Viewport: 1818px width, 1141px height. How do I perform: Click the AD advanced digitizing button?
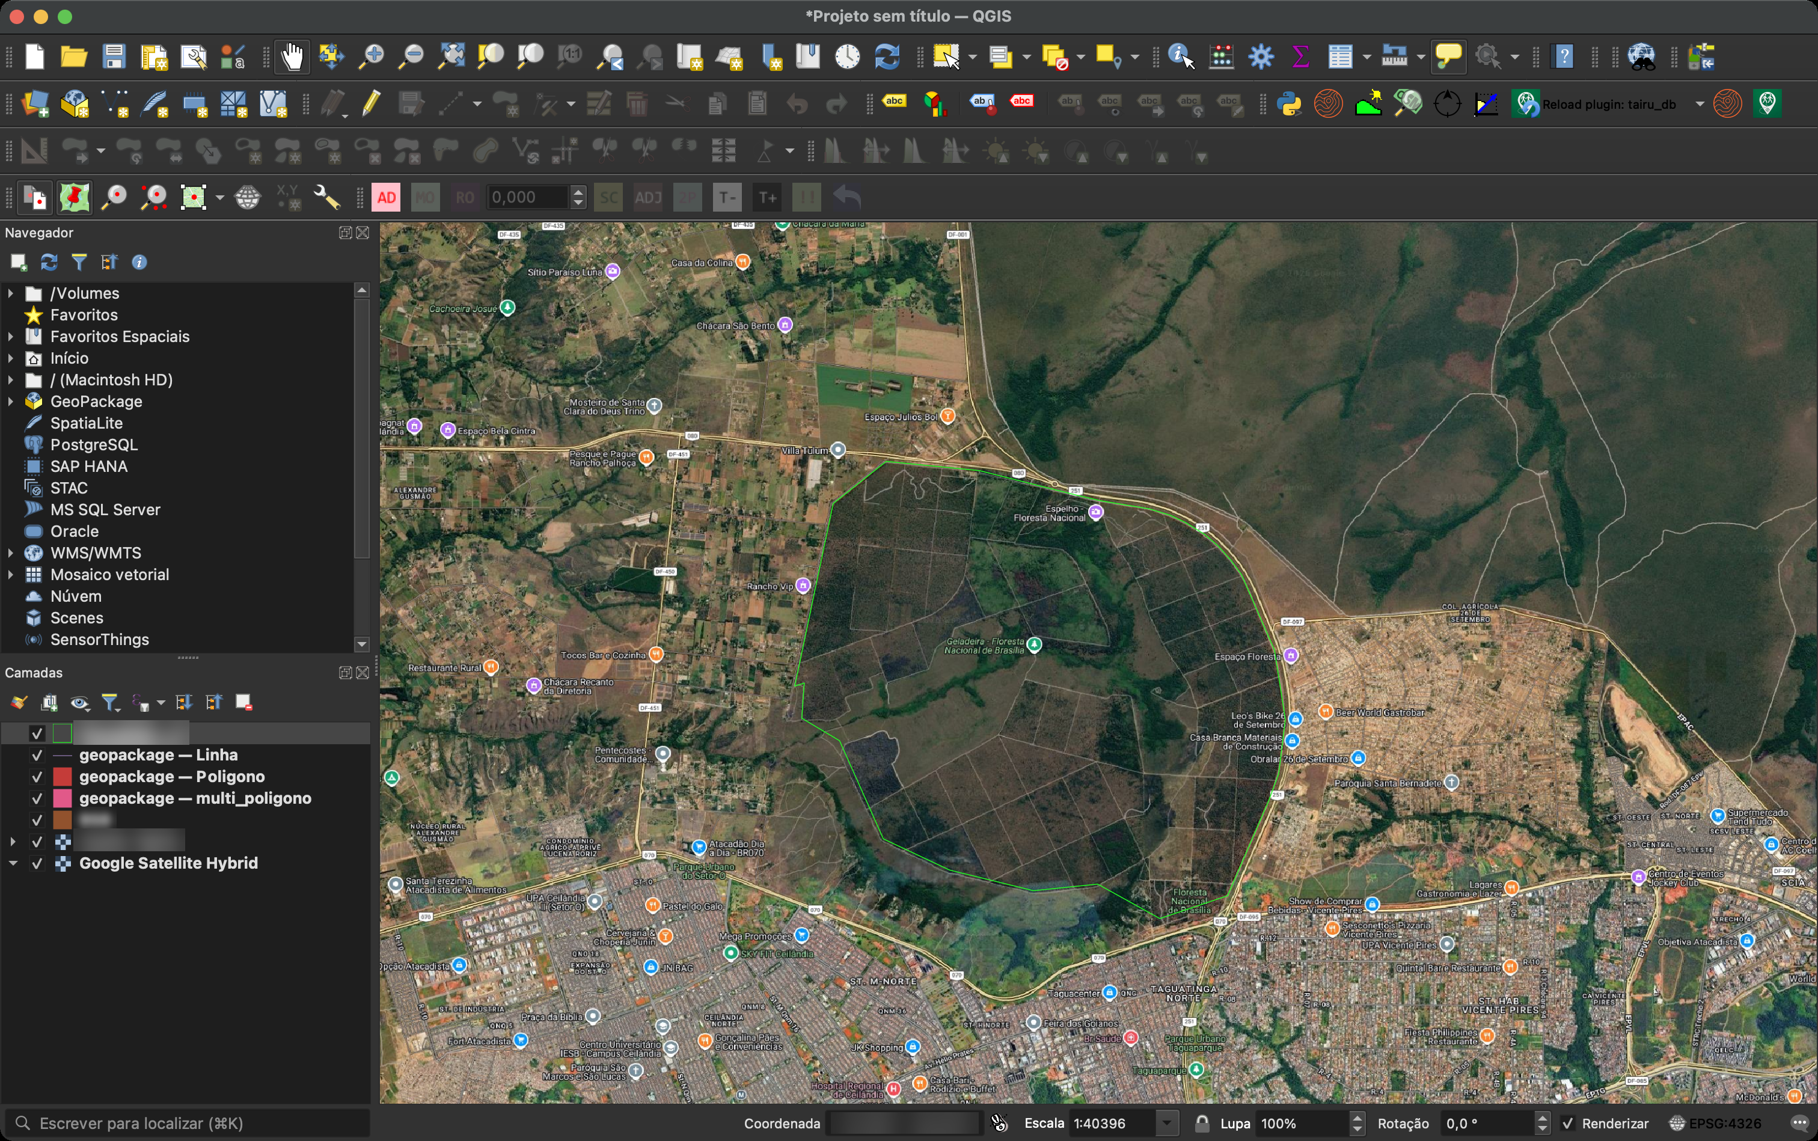[x=387, y=198]
